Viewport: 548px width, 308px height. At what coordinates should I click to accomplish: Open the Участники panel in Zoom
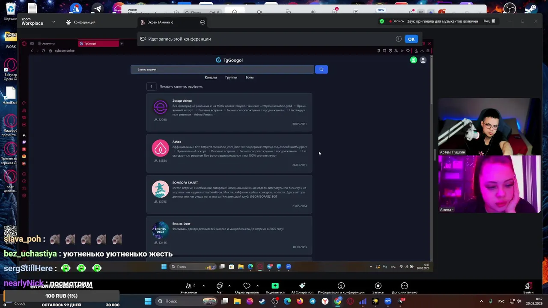tap(188, 288)
